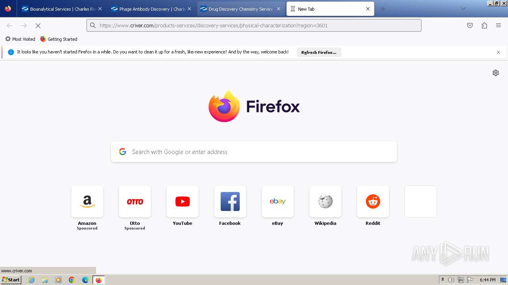Stop loading the page

pos(38,25)
